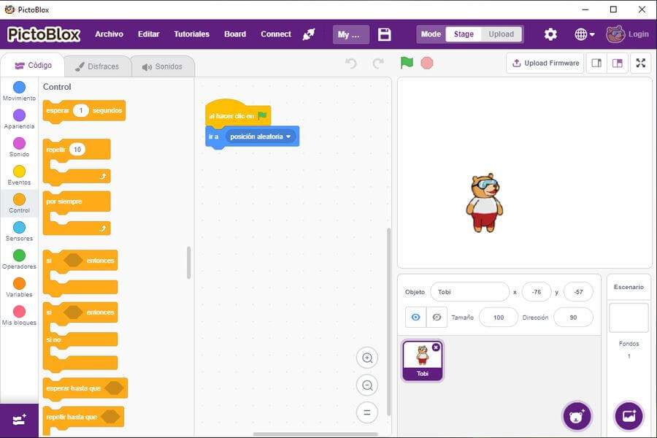Switch mode toggle to Upload

pos(501,34)
